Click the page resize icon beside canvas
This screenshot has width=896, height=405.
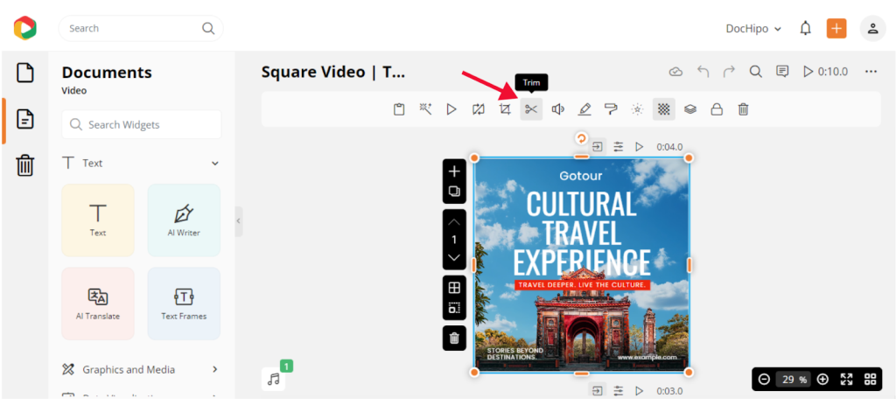454,308
